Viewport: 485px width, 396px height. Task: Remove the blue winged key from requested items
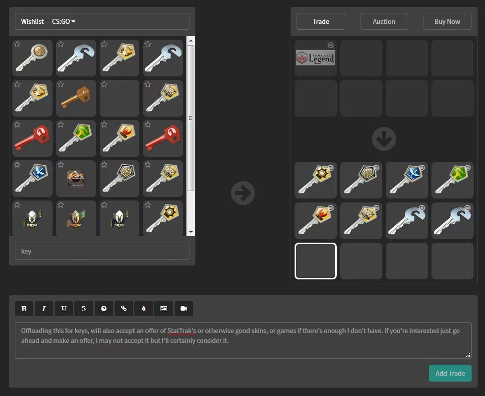pos(422,168)
